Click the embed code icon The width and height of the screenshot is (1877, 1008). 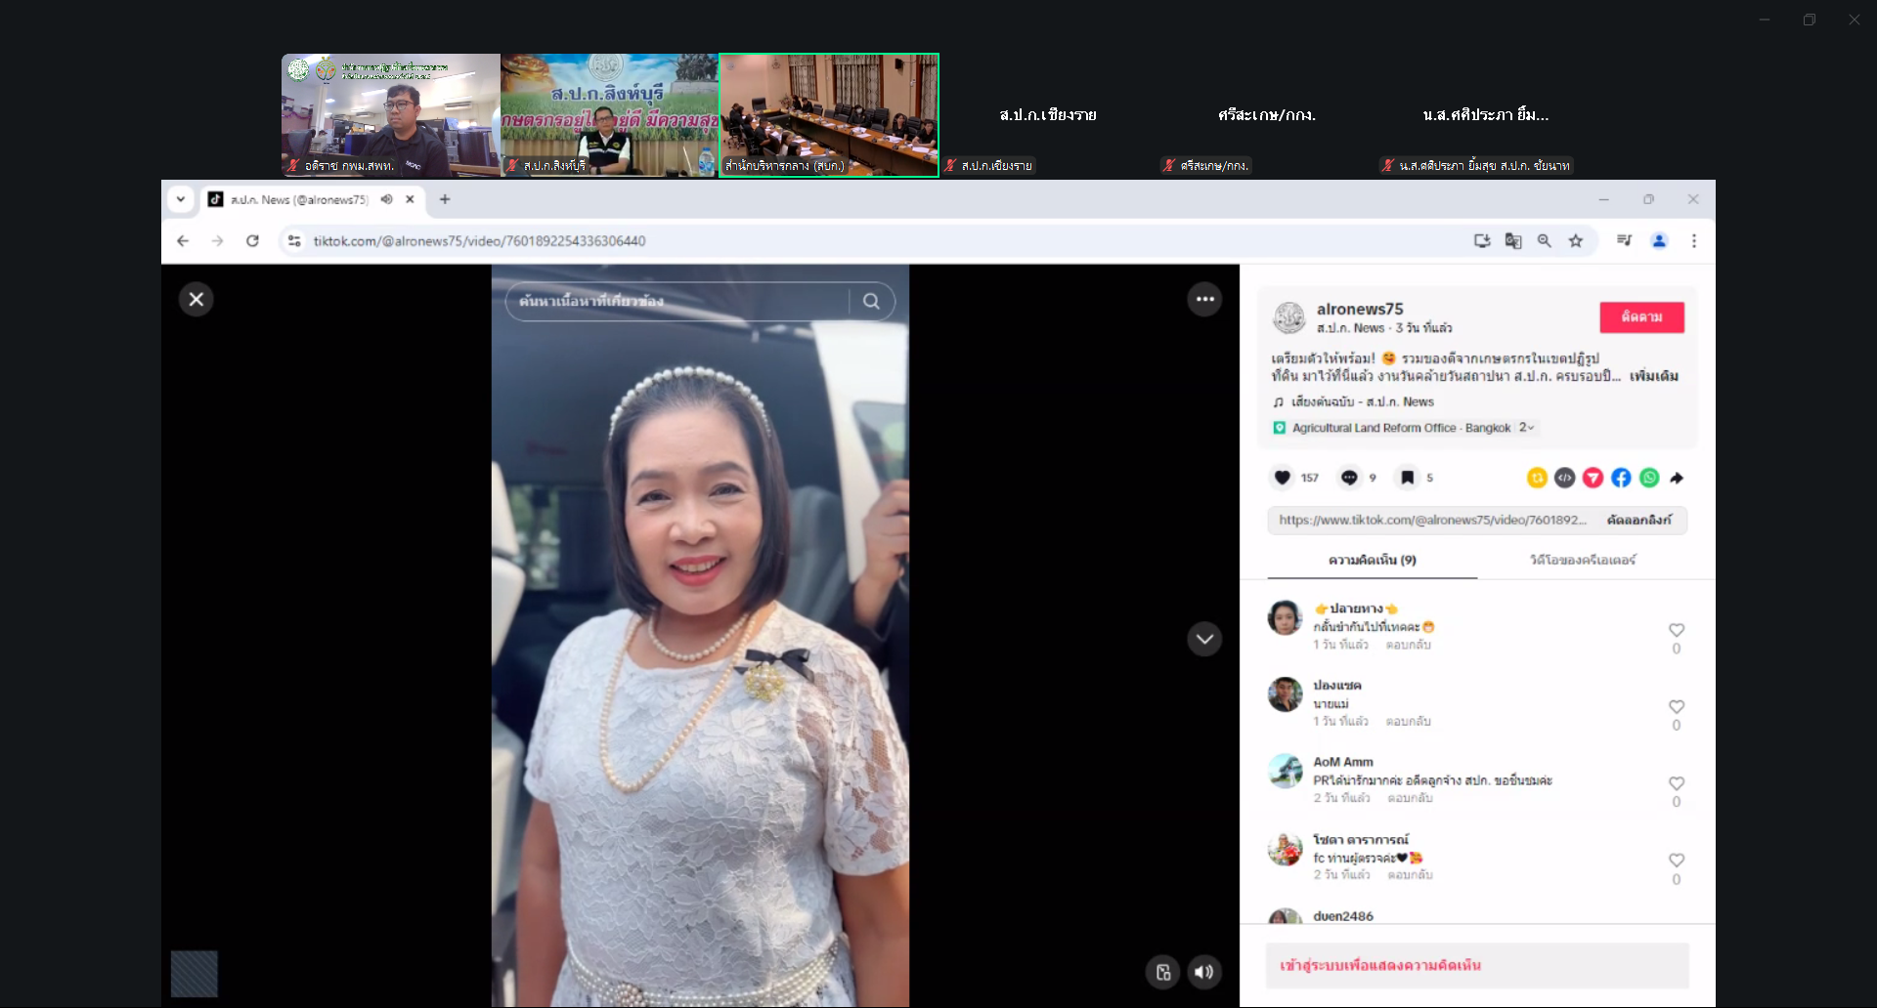[x=1564, y=478]
